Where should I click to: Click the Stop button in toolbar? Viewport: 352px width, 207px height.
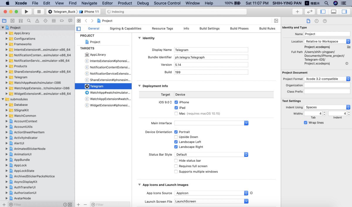click(x=39, y=12)
